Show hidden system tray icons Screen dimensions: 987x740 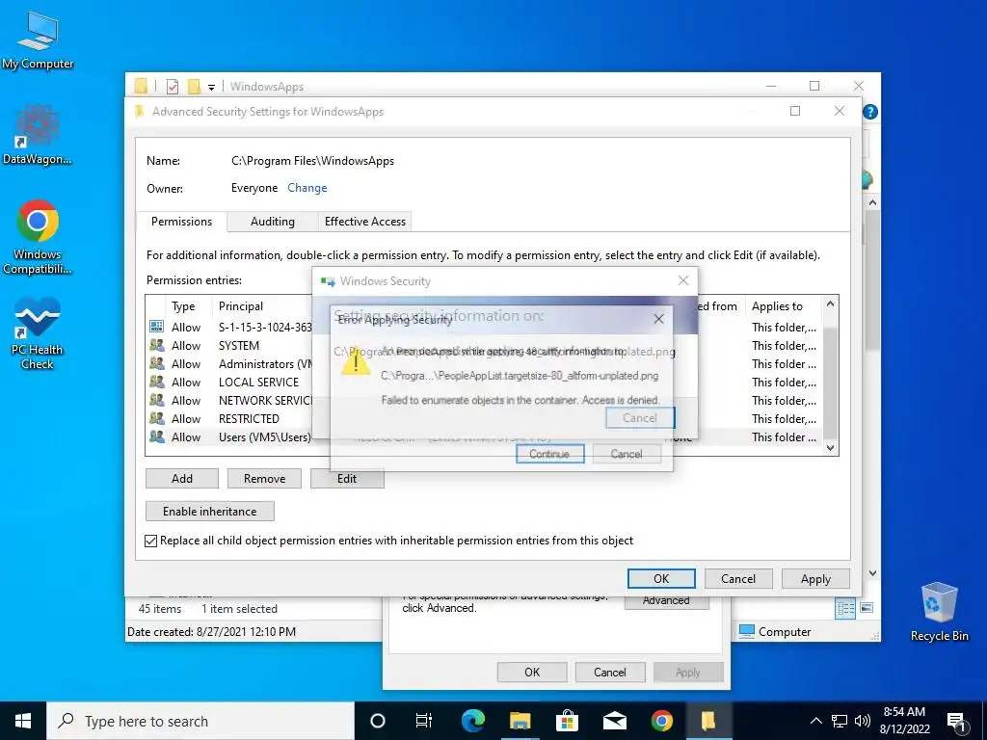pos(815,721)
